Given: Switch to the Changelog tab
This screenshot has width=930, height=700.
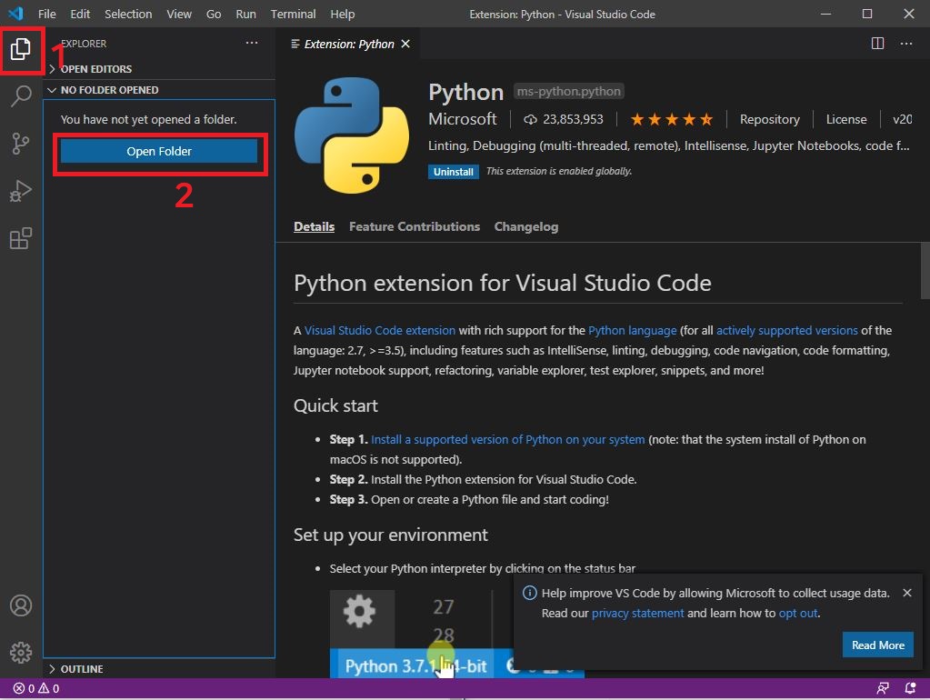Looking at the screenshot, I should point(526,226).
